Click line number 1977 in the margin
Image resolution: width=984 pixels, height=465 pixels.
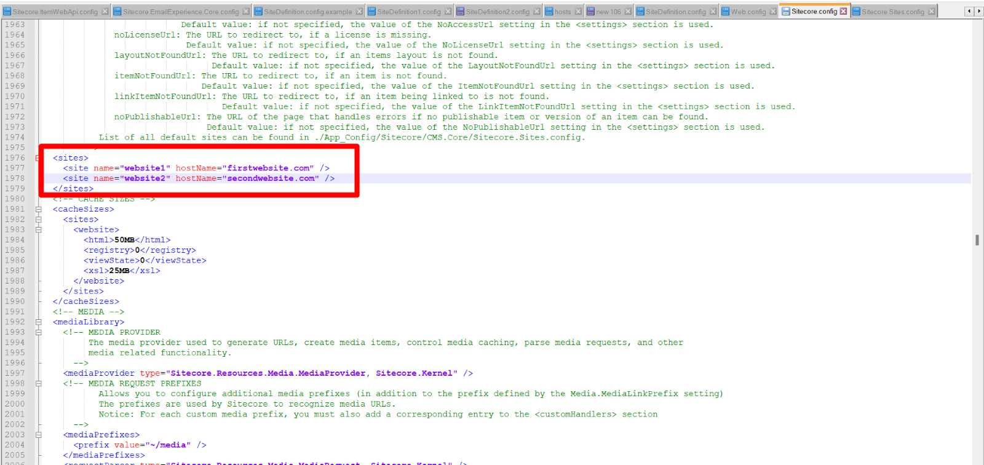pyautogui.click(x=15, y=168)
